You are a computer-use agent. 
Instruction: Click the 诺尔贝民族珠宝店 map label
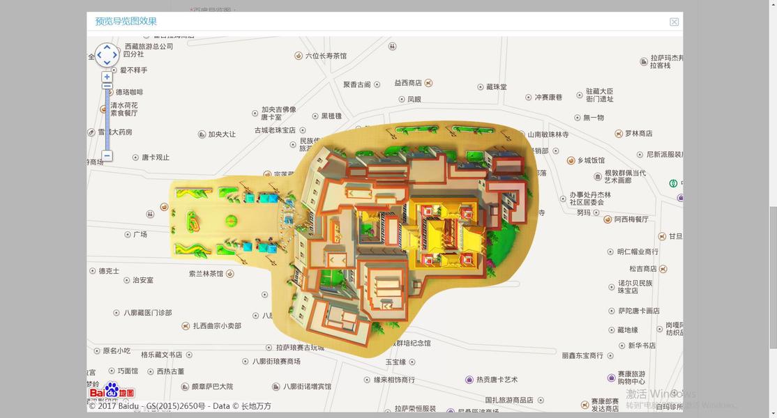[635, 287]
